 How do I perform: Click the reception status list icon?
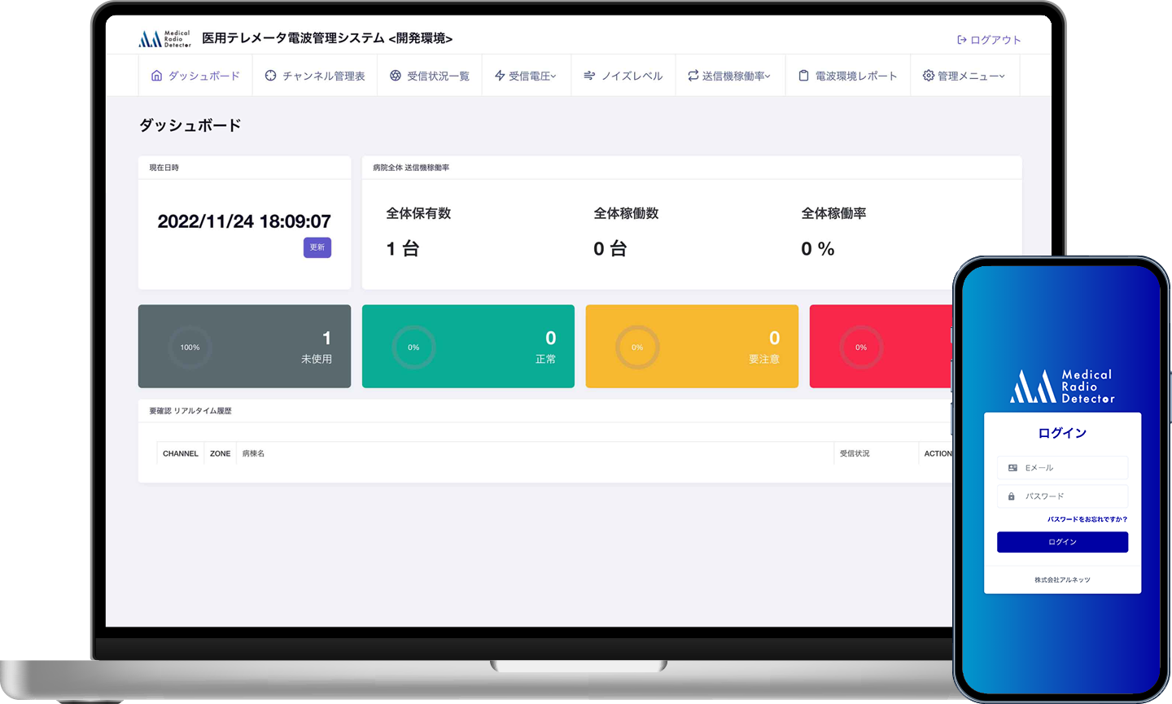(396, 76)
